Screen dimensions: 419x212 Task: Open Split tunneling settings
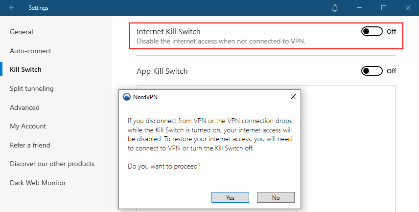[x=31, y=88]
